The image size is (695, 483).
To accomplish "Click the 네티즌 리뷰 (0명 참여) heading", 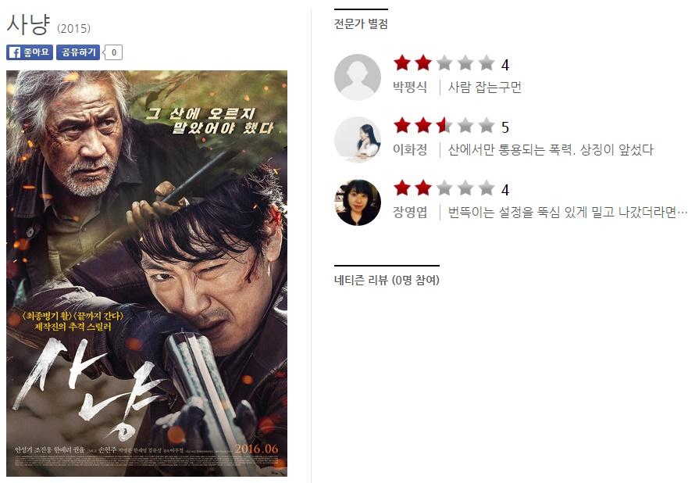I will click(x=387, y=281).
